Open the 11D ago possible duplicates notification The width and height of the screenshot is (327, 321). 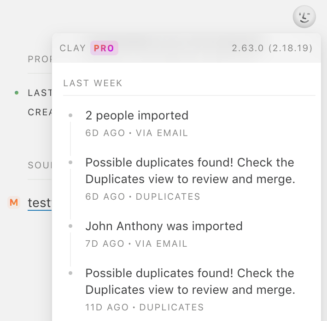click(x=190, y=281)
